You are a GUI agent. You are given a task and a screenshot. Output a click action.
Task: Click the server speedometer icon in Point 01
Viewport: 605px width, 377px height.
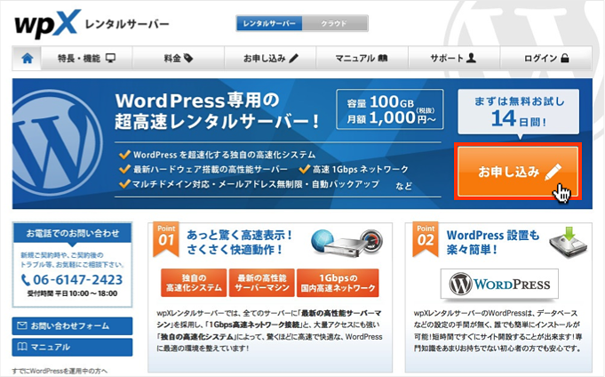[x=346, y=243]
